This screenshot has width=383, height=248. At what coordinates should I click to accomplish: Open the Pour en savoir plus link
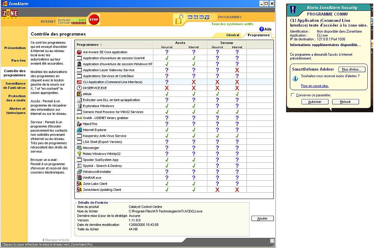pyautogui.click(x=315, y=86)
